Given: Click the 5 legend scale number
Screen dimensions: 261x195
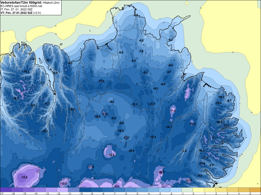Looking at the screenshot, I should [250, 193].
